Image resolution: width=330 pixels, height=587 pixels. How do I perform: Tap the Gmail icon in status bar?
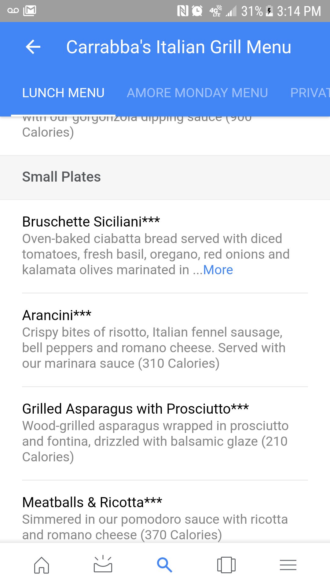coord(30,11)
